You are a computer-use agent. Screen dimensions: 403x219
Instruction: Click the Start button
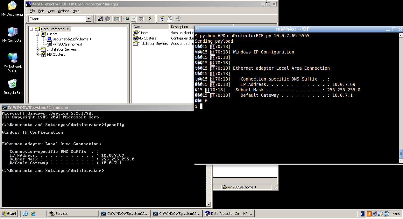[9, 214]
